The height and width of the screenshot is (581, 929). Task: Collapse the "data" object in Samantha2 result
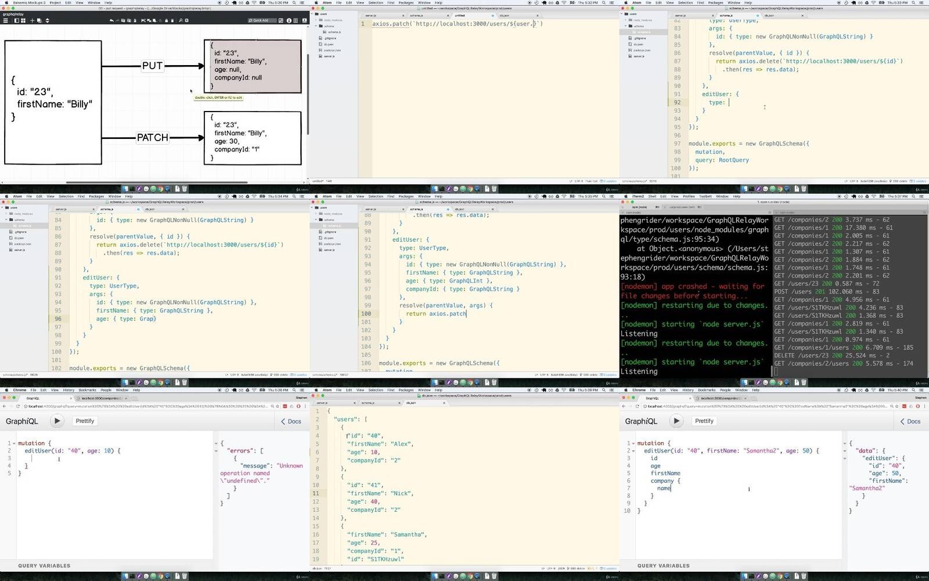tap(845, 451)
